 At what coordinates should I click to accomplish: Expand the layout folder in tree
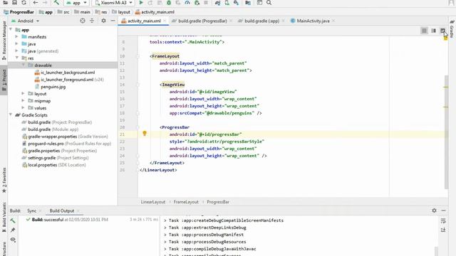pos(24,93)
